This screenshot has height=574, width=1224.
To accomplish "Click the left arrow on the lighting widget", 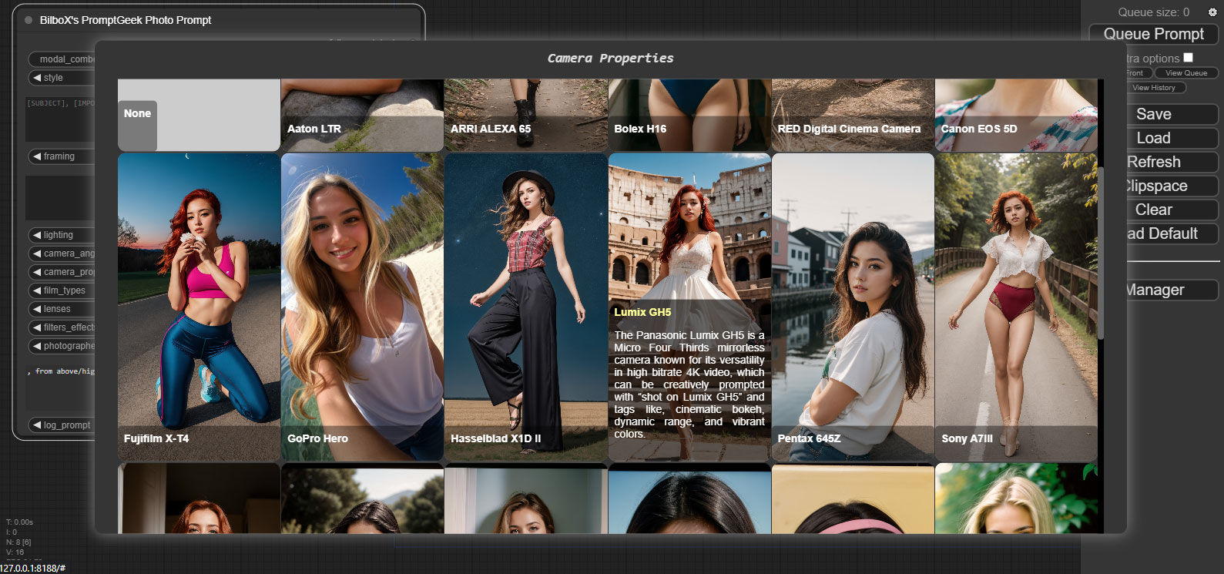I will pyautogui.click(x=36, y=235).
